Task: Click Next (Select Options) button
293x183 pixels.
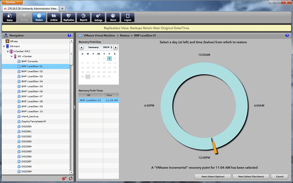Action: tap(213, 176)
